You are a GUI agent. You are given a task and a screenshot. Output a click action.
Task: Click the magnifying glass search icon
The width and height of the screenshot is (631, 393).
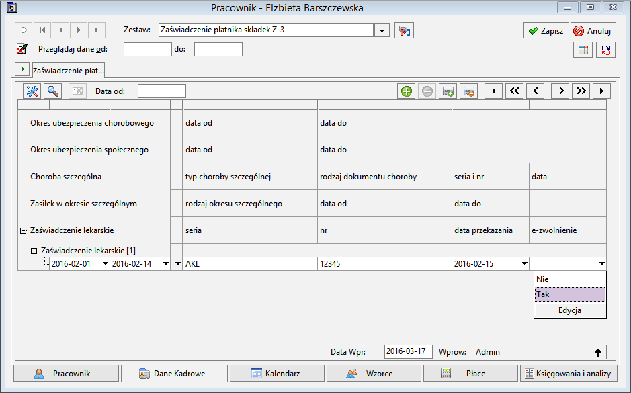(52, 91)
